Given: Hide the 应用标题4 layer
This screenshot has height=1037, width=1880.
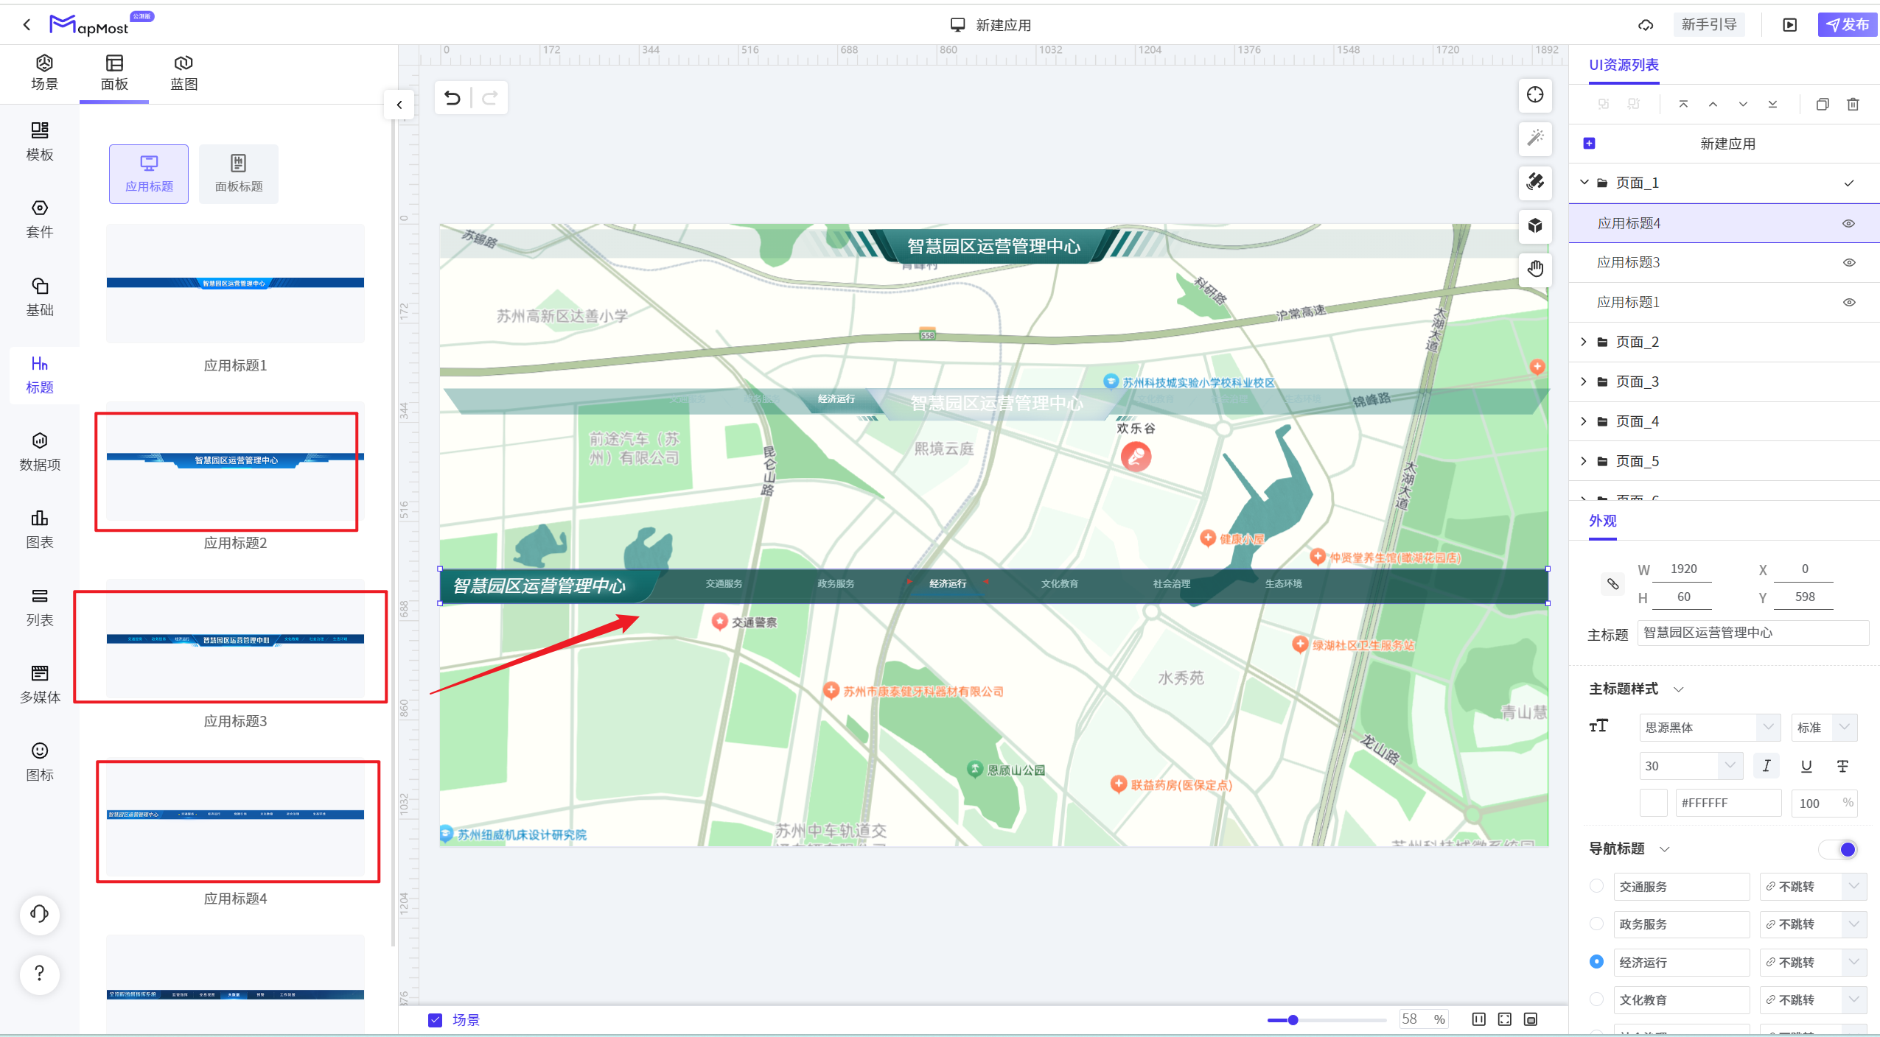Looking at the screenshot, I should (1848, 223).
